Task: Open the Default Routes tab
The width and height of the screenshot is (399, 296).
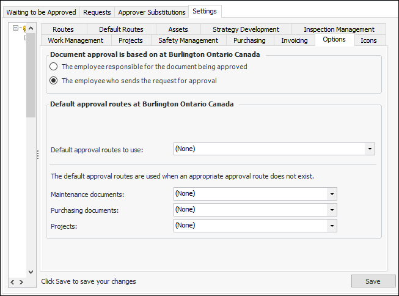Action: pos(121,29)
